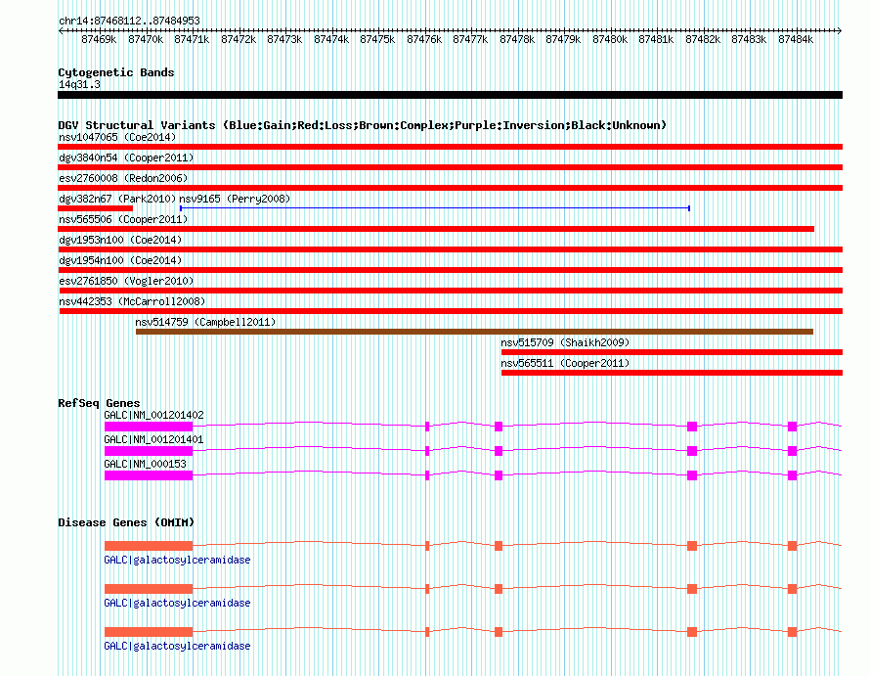Image resolution: width=870 pixels, height=676 pixels.
Task: Open variant nsv9165 (Perry2008) label
Action: [235, 199]
